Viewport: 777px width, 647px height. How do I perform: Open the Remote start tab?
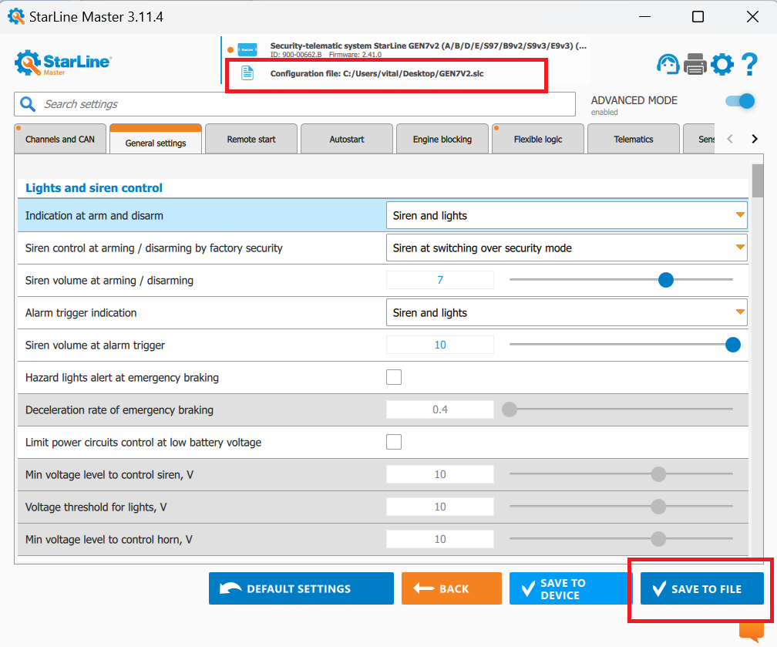[x=251, y=139]
